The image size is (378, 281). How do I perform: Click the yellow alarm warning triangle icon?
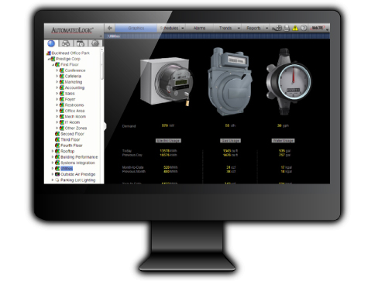[295, 28]
